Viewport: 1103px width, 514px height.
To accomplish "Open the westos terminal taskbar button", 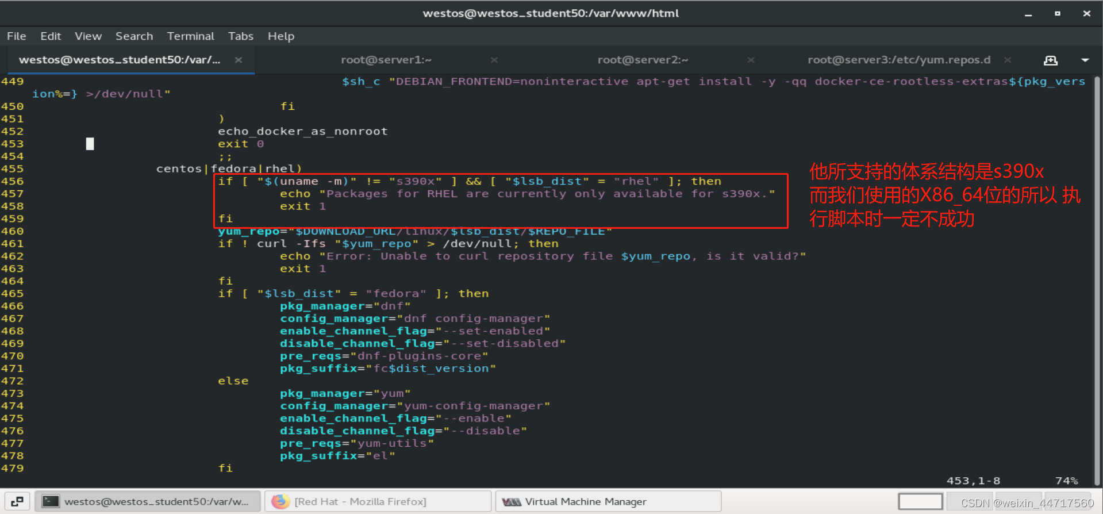I will pyautogui.click(x=148, y=501).
